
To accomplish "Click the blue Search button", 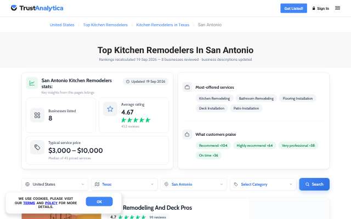I will (314, 184).
